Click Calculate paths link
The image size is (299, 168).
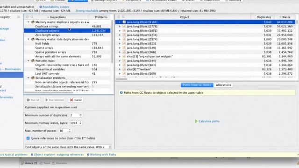[x=207, y=121]
